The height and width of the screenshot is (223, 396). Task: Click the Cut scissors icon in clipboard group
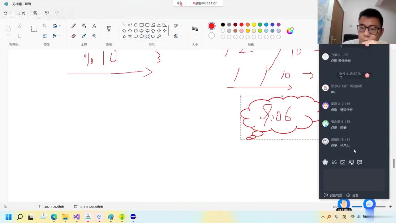coord(19,26)
